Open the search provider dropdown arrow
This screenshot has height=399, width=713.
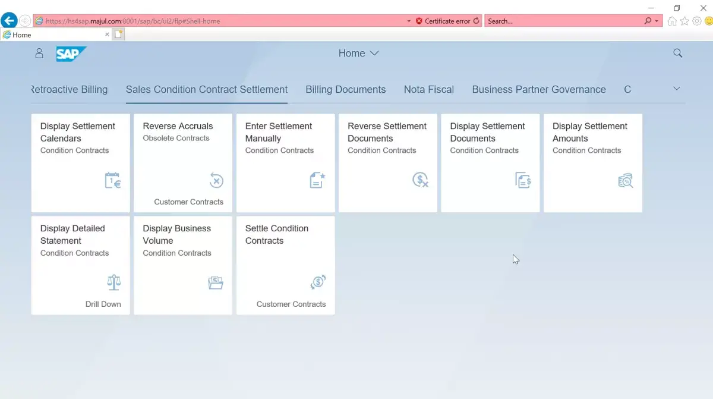(x=657, y=21)
